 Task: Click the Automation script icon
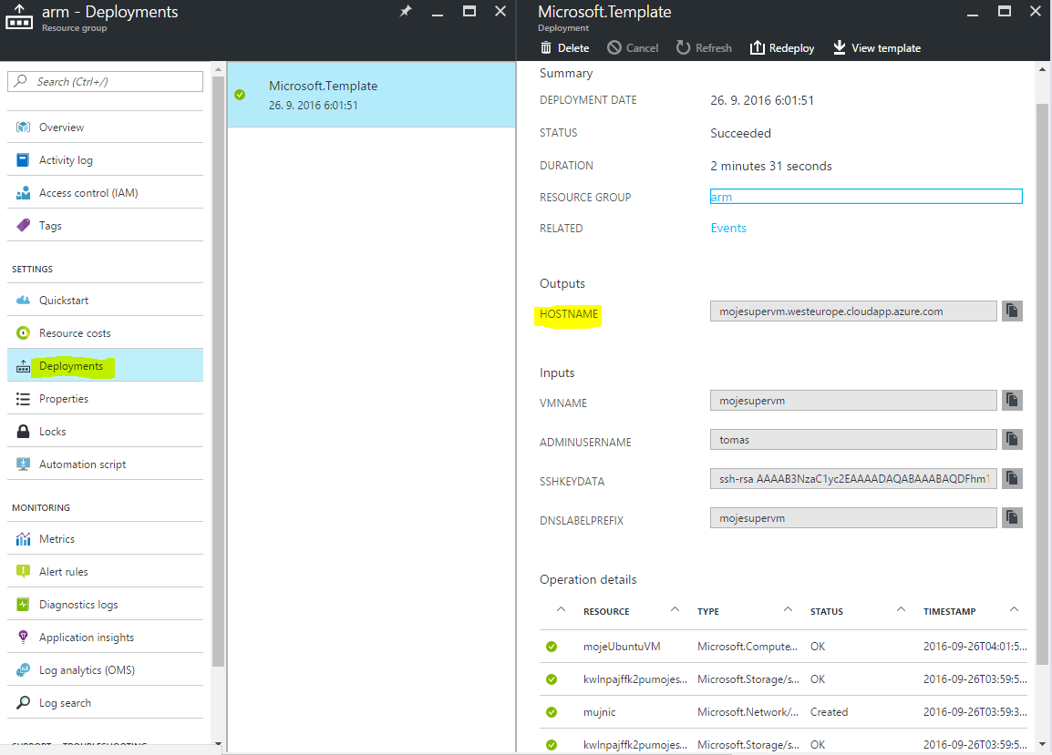[24, 464]
